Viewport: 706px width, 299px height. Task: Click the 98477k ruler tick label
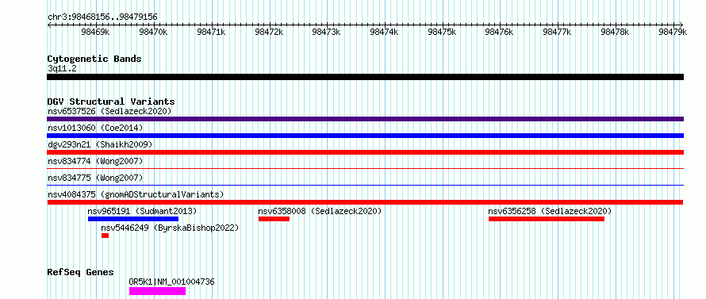[x=558, y=32]
